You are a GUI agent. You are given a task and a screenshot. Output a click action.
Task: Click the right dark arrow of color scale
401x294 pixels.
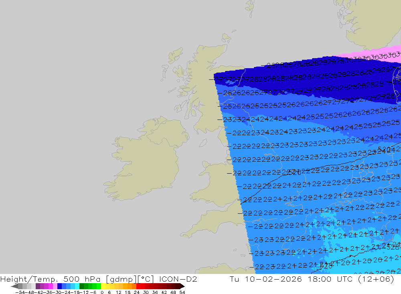pos(182,286)
